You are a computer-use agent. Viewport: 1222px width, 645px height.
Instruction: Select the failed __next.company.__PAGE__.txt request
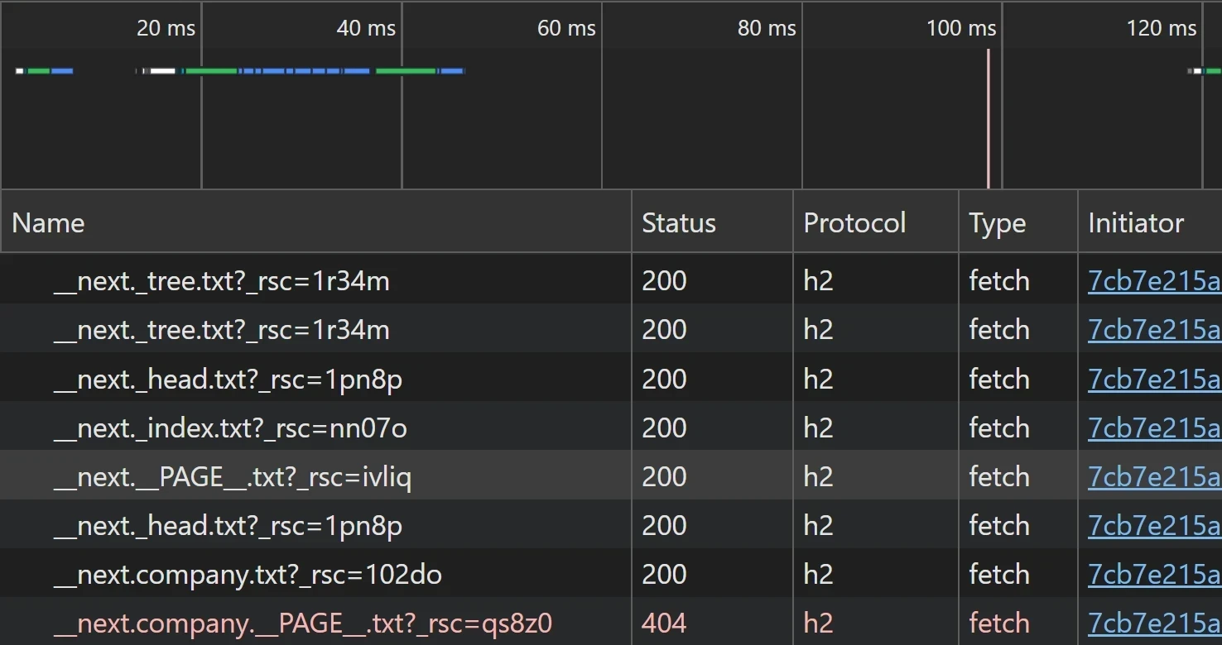[x=302, y=623]
